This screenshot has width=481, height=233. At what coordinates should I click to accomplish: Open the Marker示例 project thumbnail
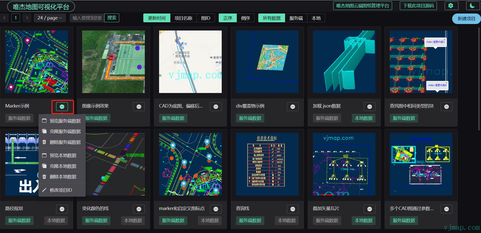click(x=37, y=62)
